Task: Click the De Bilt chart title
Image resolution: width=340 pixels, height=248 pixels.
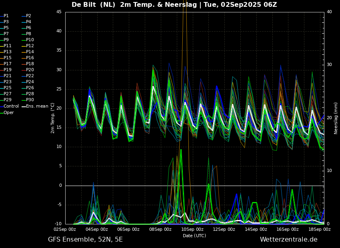Action: point(174,5)
